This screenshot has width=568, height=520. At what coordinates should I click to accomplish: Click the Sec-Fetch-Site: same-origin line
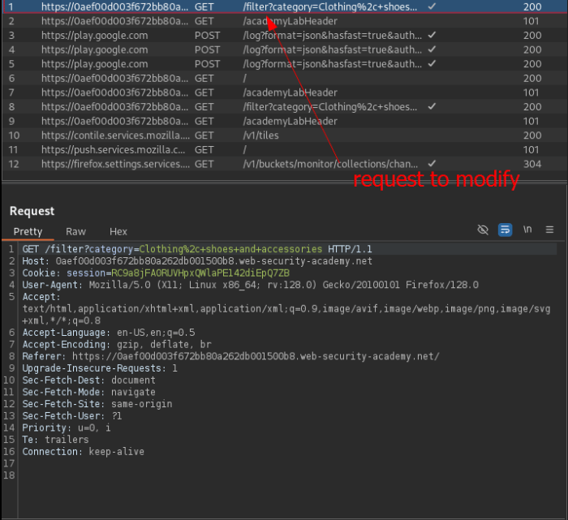pyautogui.click(x=97, y=404)
